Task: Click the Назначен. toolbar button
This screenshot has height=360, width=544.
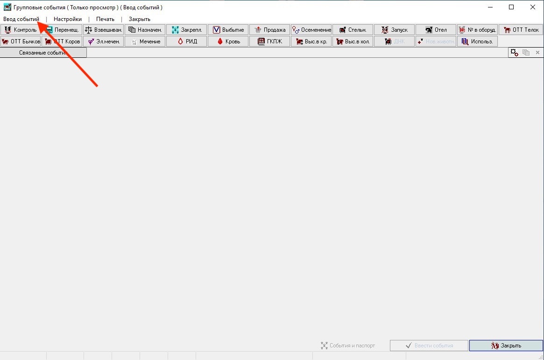Action: (x=145, y=30)
